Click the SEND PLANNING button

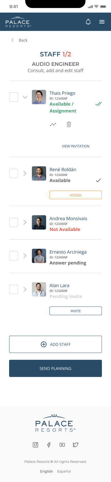point(55,368)
